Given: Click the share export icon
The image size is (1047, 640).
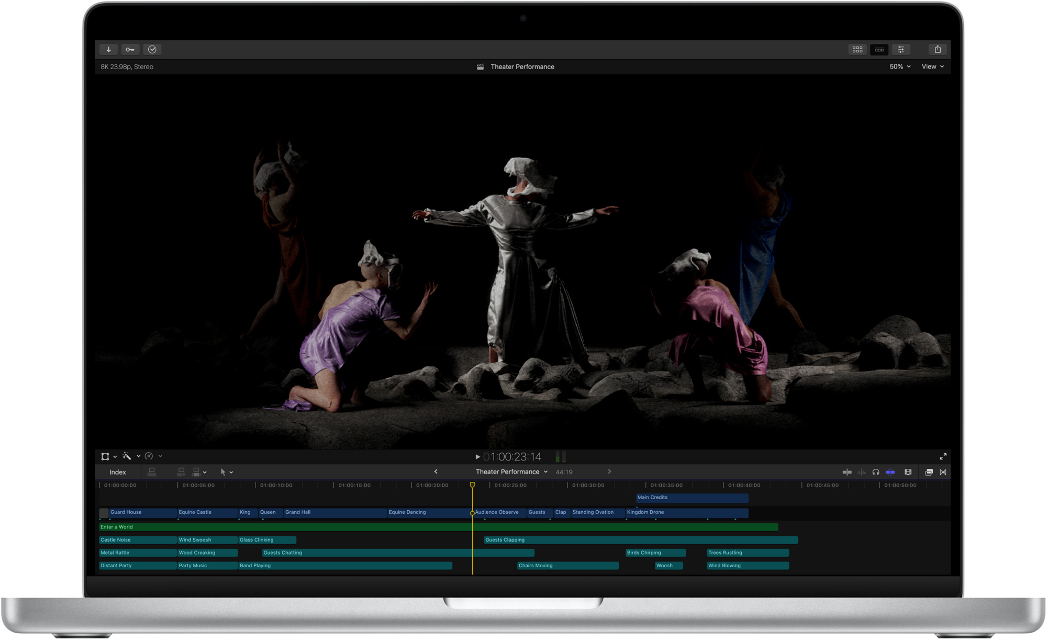Looking at the screenshot, I should click(x=938, y=49).
